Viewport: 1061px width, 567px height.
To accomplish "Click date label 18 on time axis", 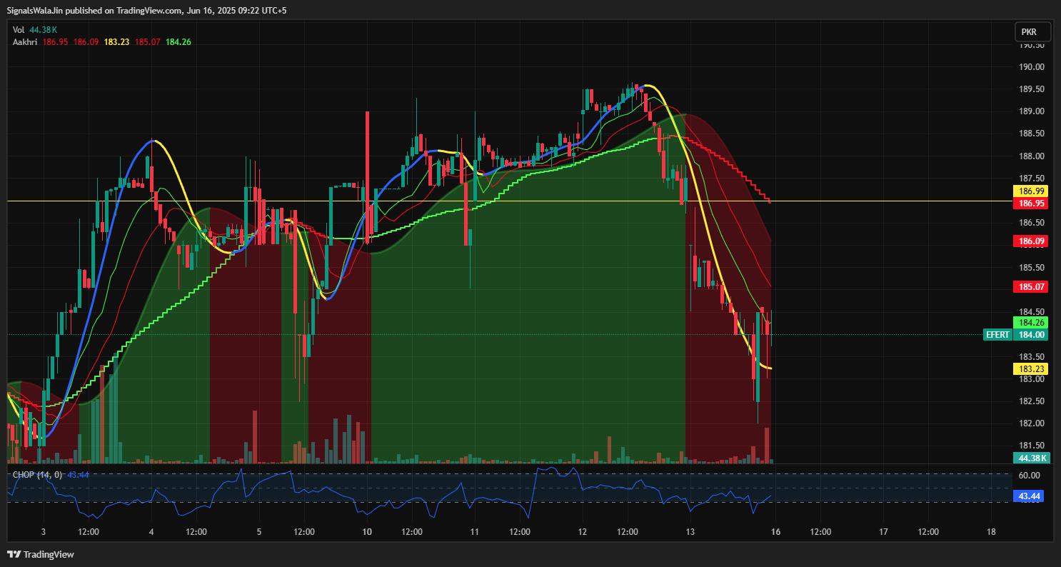I will coord(991,532).
